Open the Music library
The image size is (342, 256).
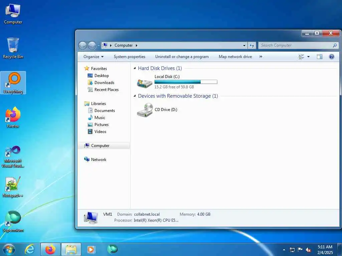tap(100, 118)
